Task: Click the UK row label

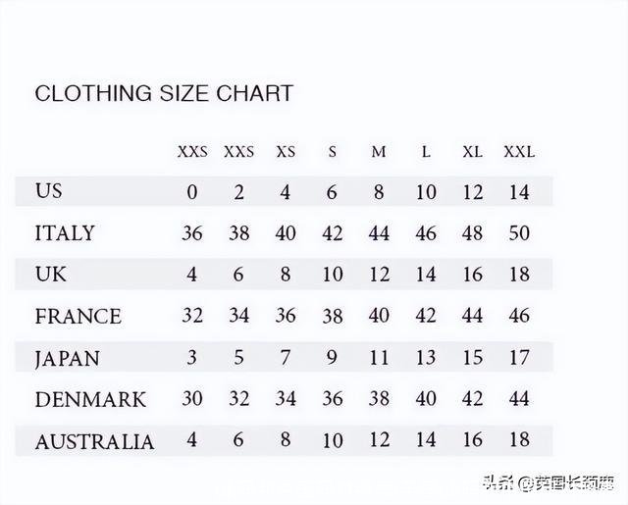Action: pos(51,275)
